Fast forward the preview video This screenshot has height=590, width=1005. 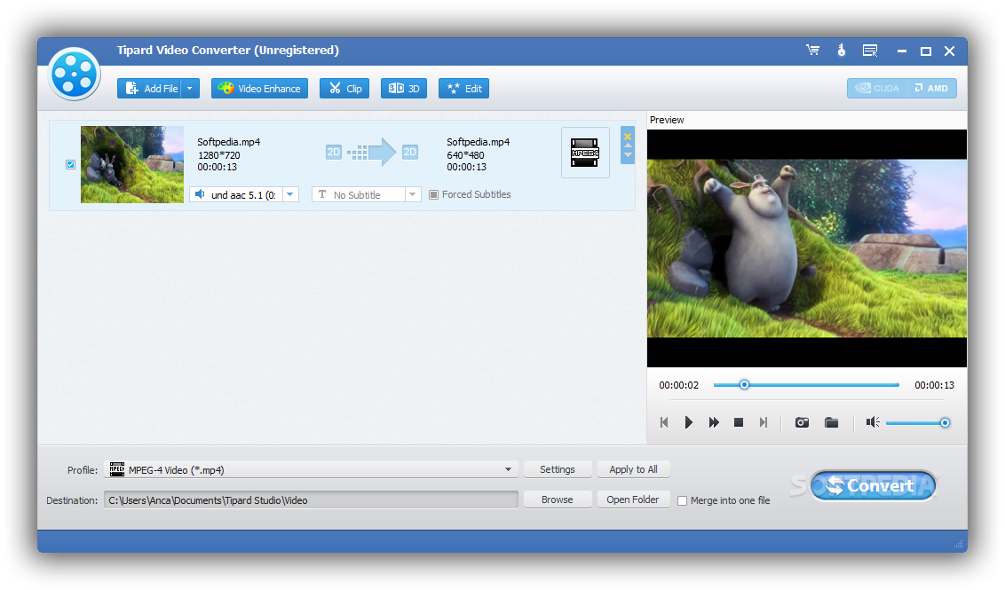pos(714,422)
